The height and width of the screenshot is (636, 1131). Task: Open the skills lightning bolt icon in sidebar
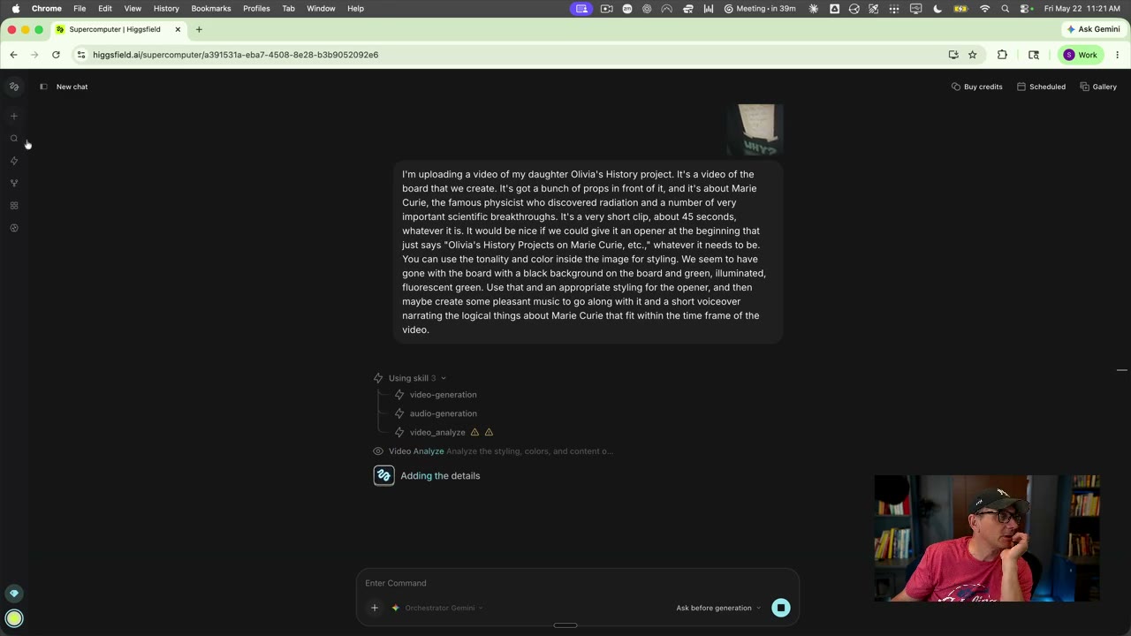(x=14, y=161)
